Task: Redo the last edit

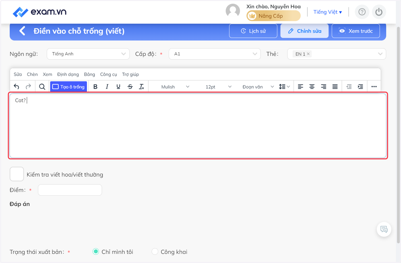Action: tap(28, 87)
